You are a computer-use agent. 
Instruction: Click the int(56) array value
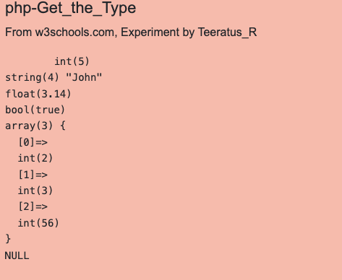38,223
